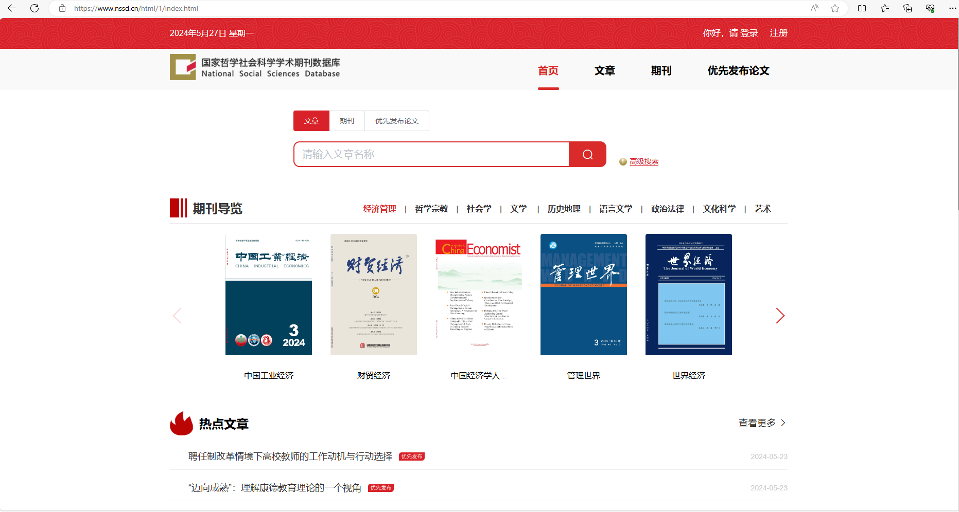Select the 期刊 search tab
959x512 pixels.
click(347, 121)
